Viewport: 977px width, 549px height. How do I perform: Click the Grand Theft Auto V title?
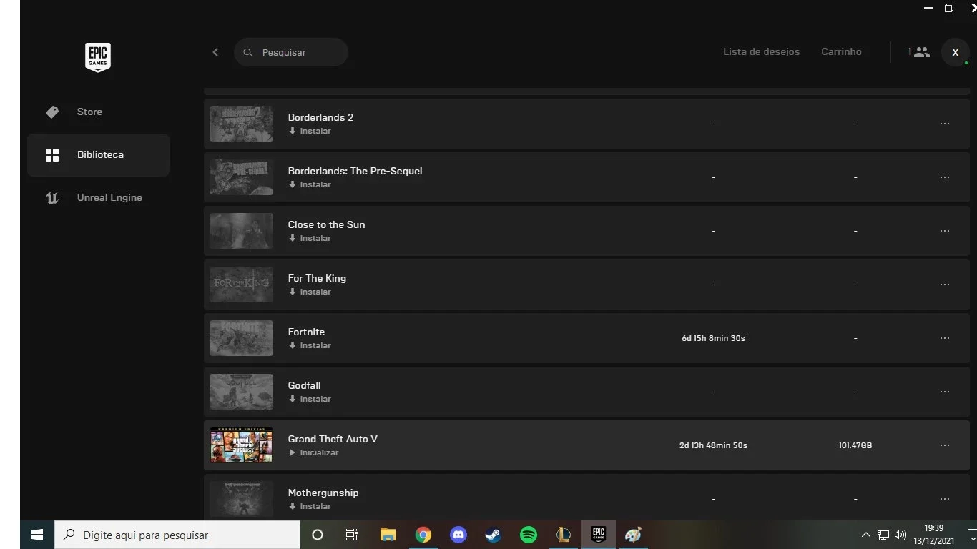[333, 439]
